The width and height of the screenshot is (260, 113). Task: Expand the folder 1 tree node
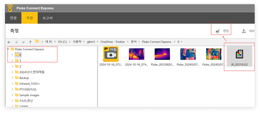[12, 61]
